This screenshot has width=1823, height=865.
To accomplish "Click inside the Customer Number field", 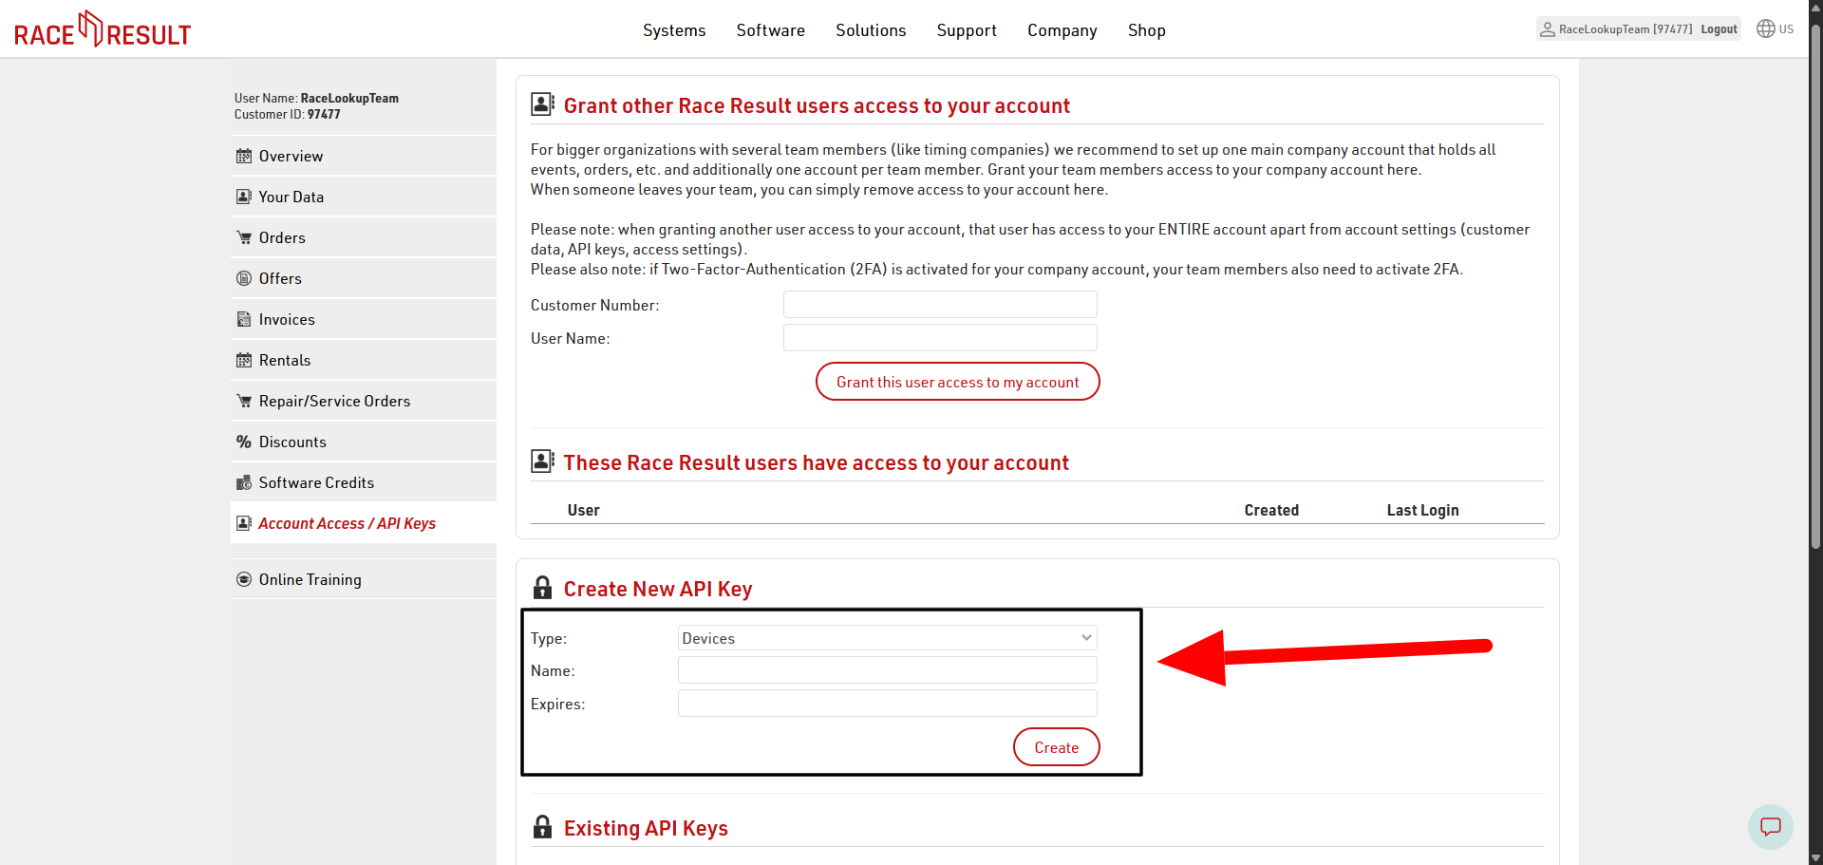I will [x=939, y=304].
